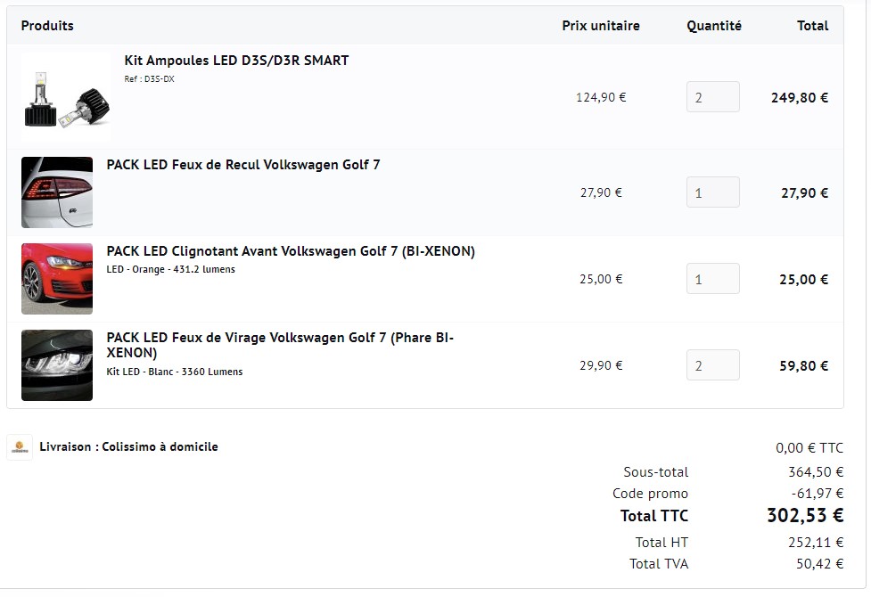Click the quantity field for Clignotant Avant pack
Image resolution: width=871 pixels, height=597 pixels.
tap(712, 279)
